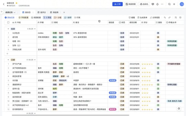The width and height of the screenshot is (186, 116).
Task: Click the star rating in 天气与气候 row
Action: pyautogui.click(x=147, y=64)
